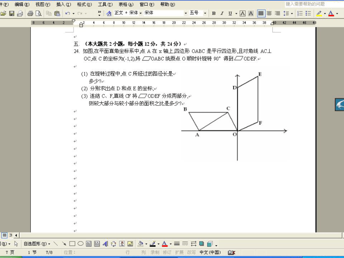Viewport: 344px width, 258px height.
Task: Toggle Numbering list
Action: [300, 13]
